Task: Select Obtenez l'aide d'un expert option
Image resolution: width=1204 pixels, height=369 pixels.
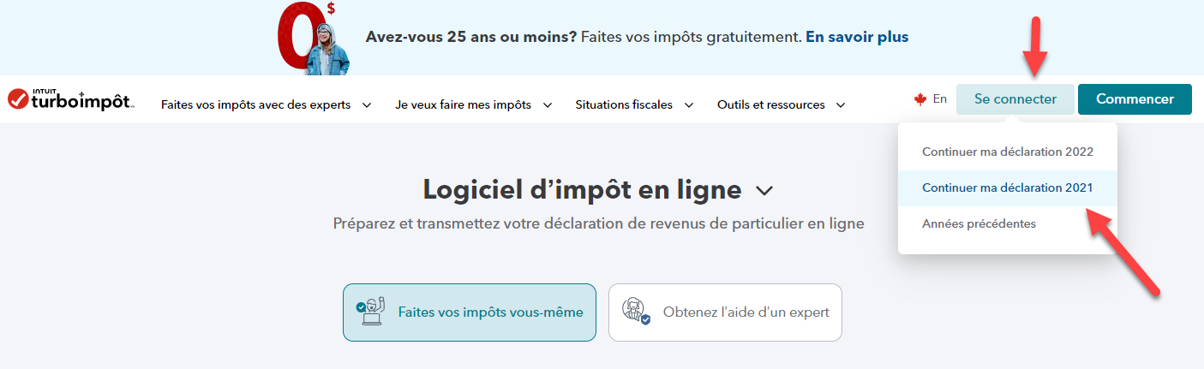Action: (x=725, y=312)
